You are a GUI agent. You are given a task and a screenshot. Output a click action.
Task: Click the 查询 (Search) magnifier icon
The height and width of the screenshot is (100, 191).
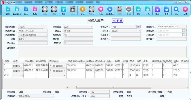[176, 9]
